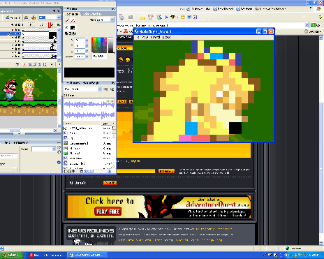
Task: Open the Library panel options menu
Action: (x=113, y=83)
